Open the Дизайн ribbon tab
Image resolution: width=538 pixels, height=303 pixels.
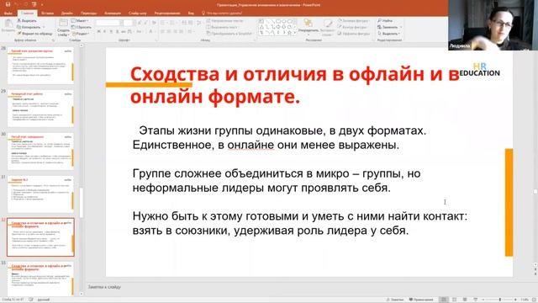pos(67,13)
